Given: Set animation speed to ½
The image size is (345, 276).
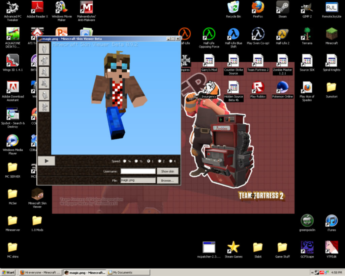Looking at the screenshot, I should tap(136, 161).
